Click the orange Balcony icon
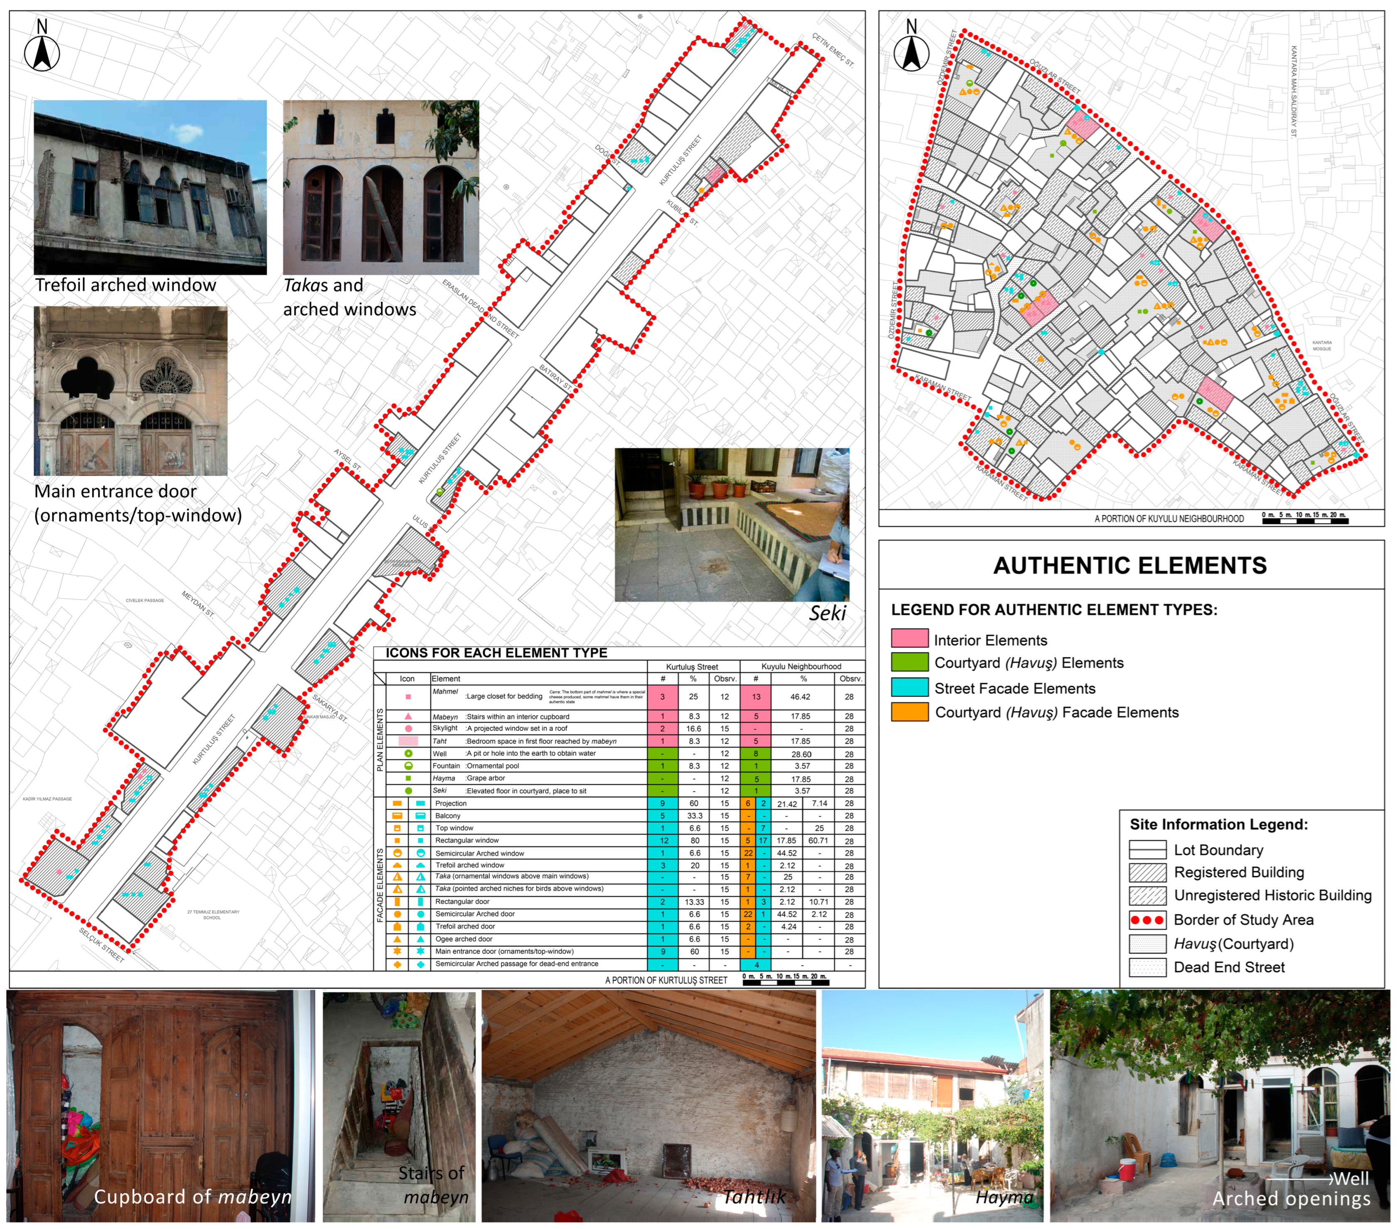Image resolution: width=1397 pixels, height=1229 pixels. coord(397,815)
